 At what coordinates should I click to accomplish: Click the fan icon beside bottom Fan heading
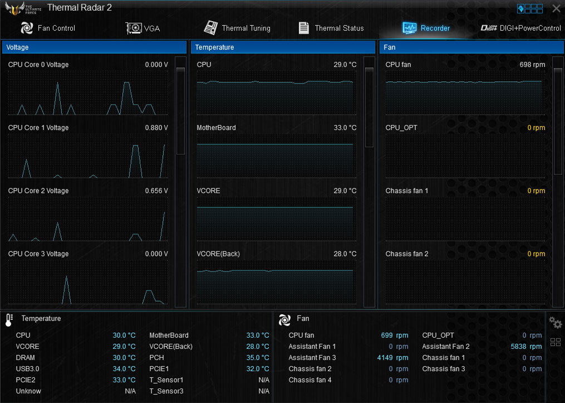pyautogui.click(x=284, y=319)
